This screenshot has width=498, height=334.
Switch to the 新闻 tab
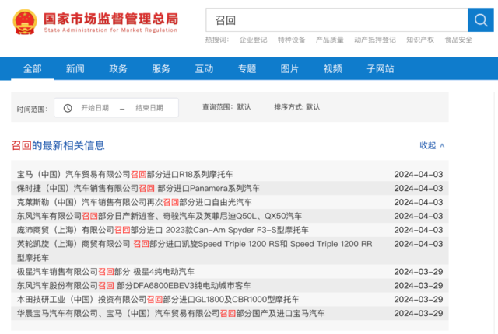point(75,69)
